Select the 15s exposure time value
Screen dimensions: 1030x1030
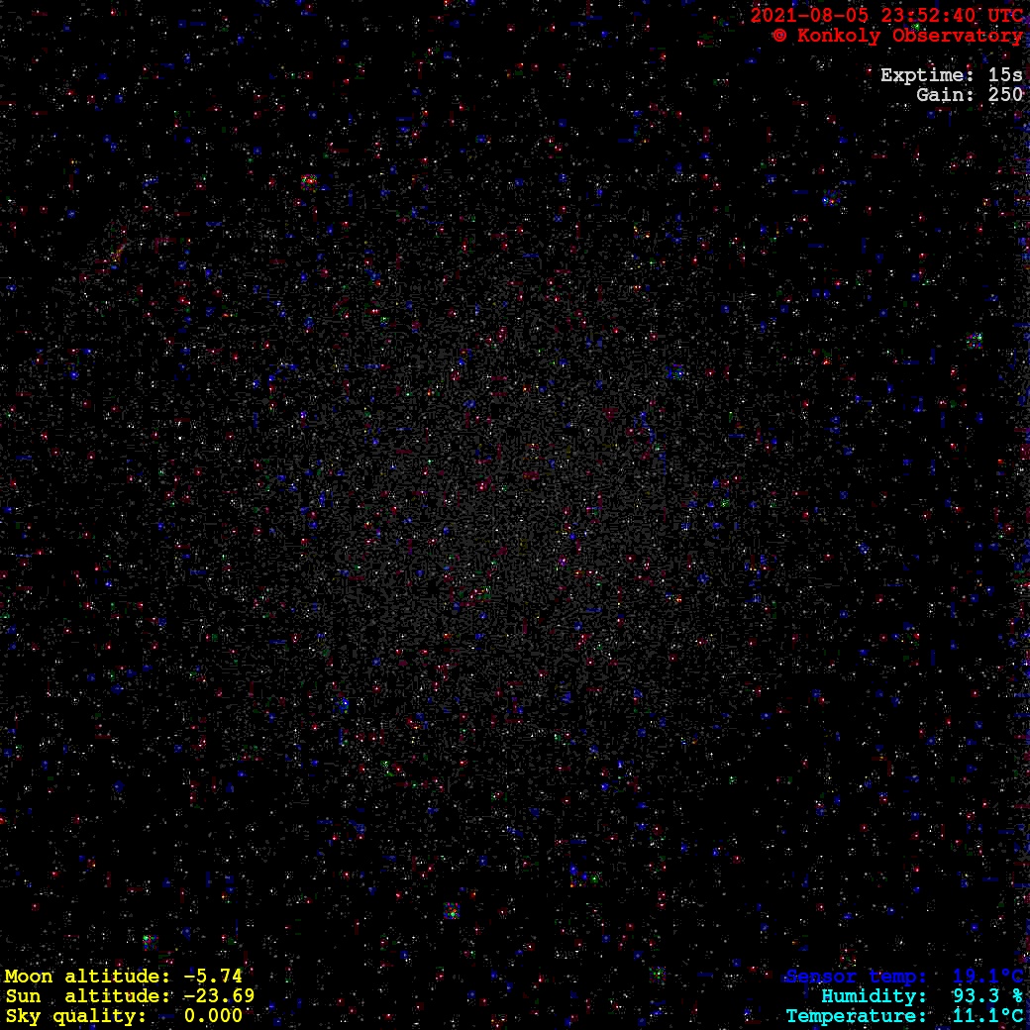(1005, 75)
